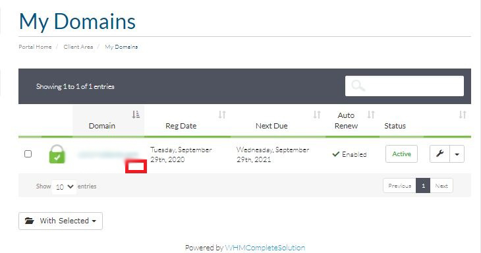The height and width of the screenshot is (253, 481).
Task: Expand the caret beside the wrench button
Action: (x=457, y=154)
